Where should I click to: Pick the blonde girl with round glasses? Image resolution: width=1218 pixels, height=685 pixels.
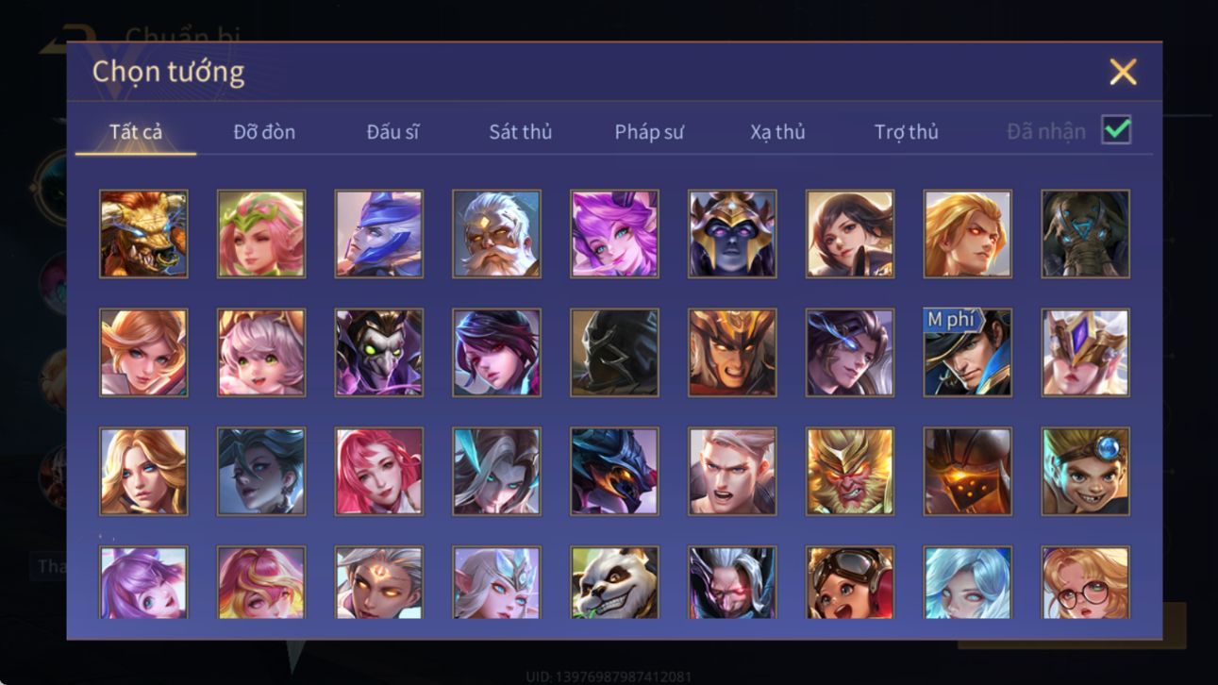click(1085, 582)
